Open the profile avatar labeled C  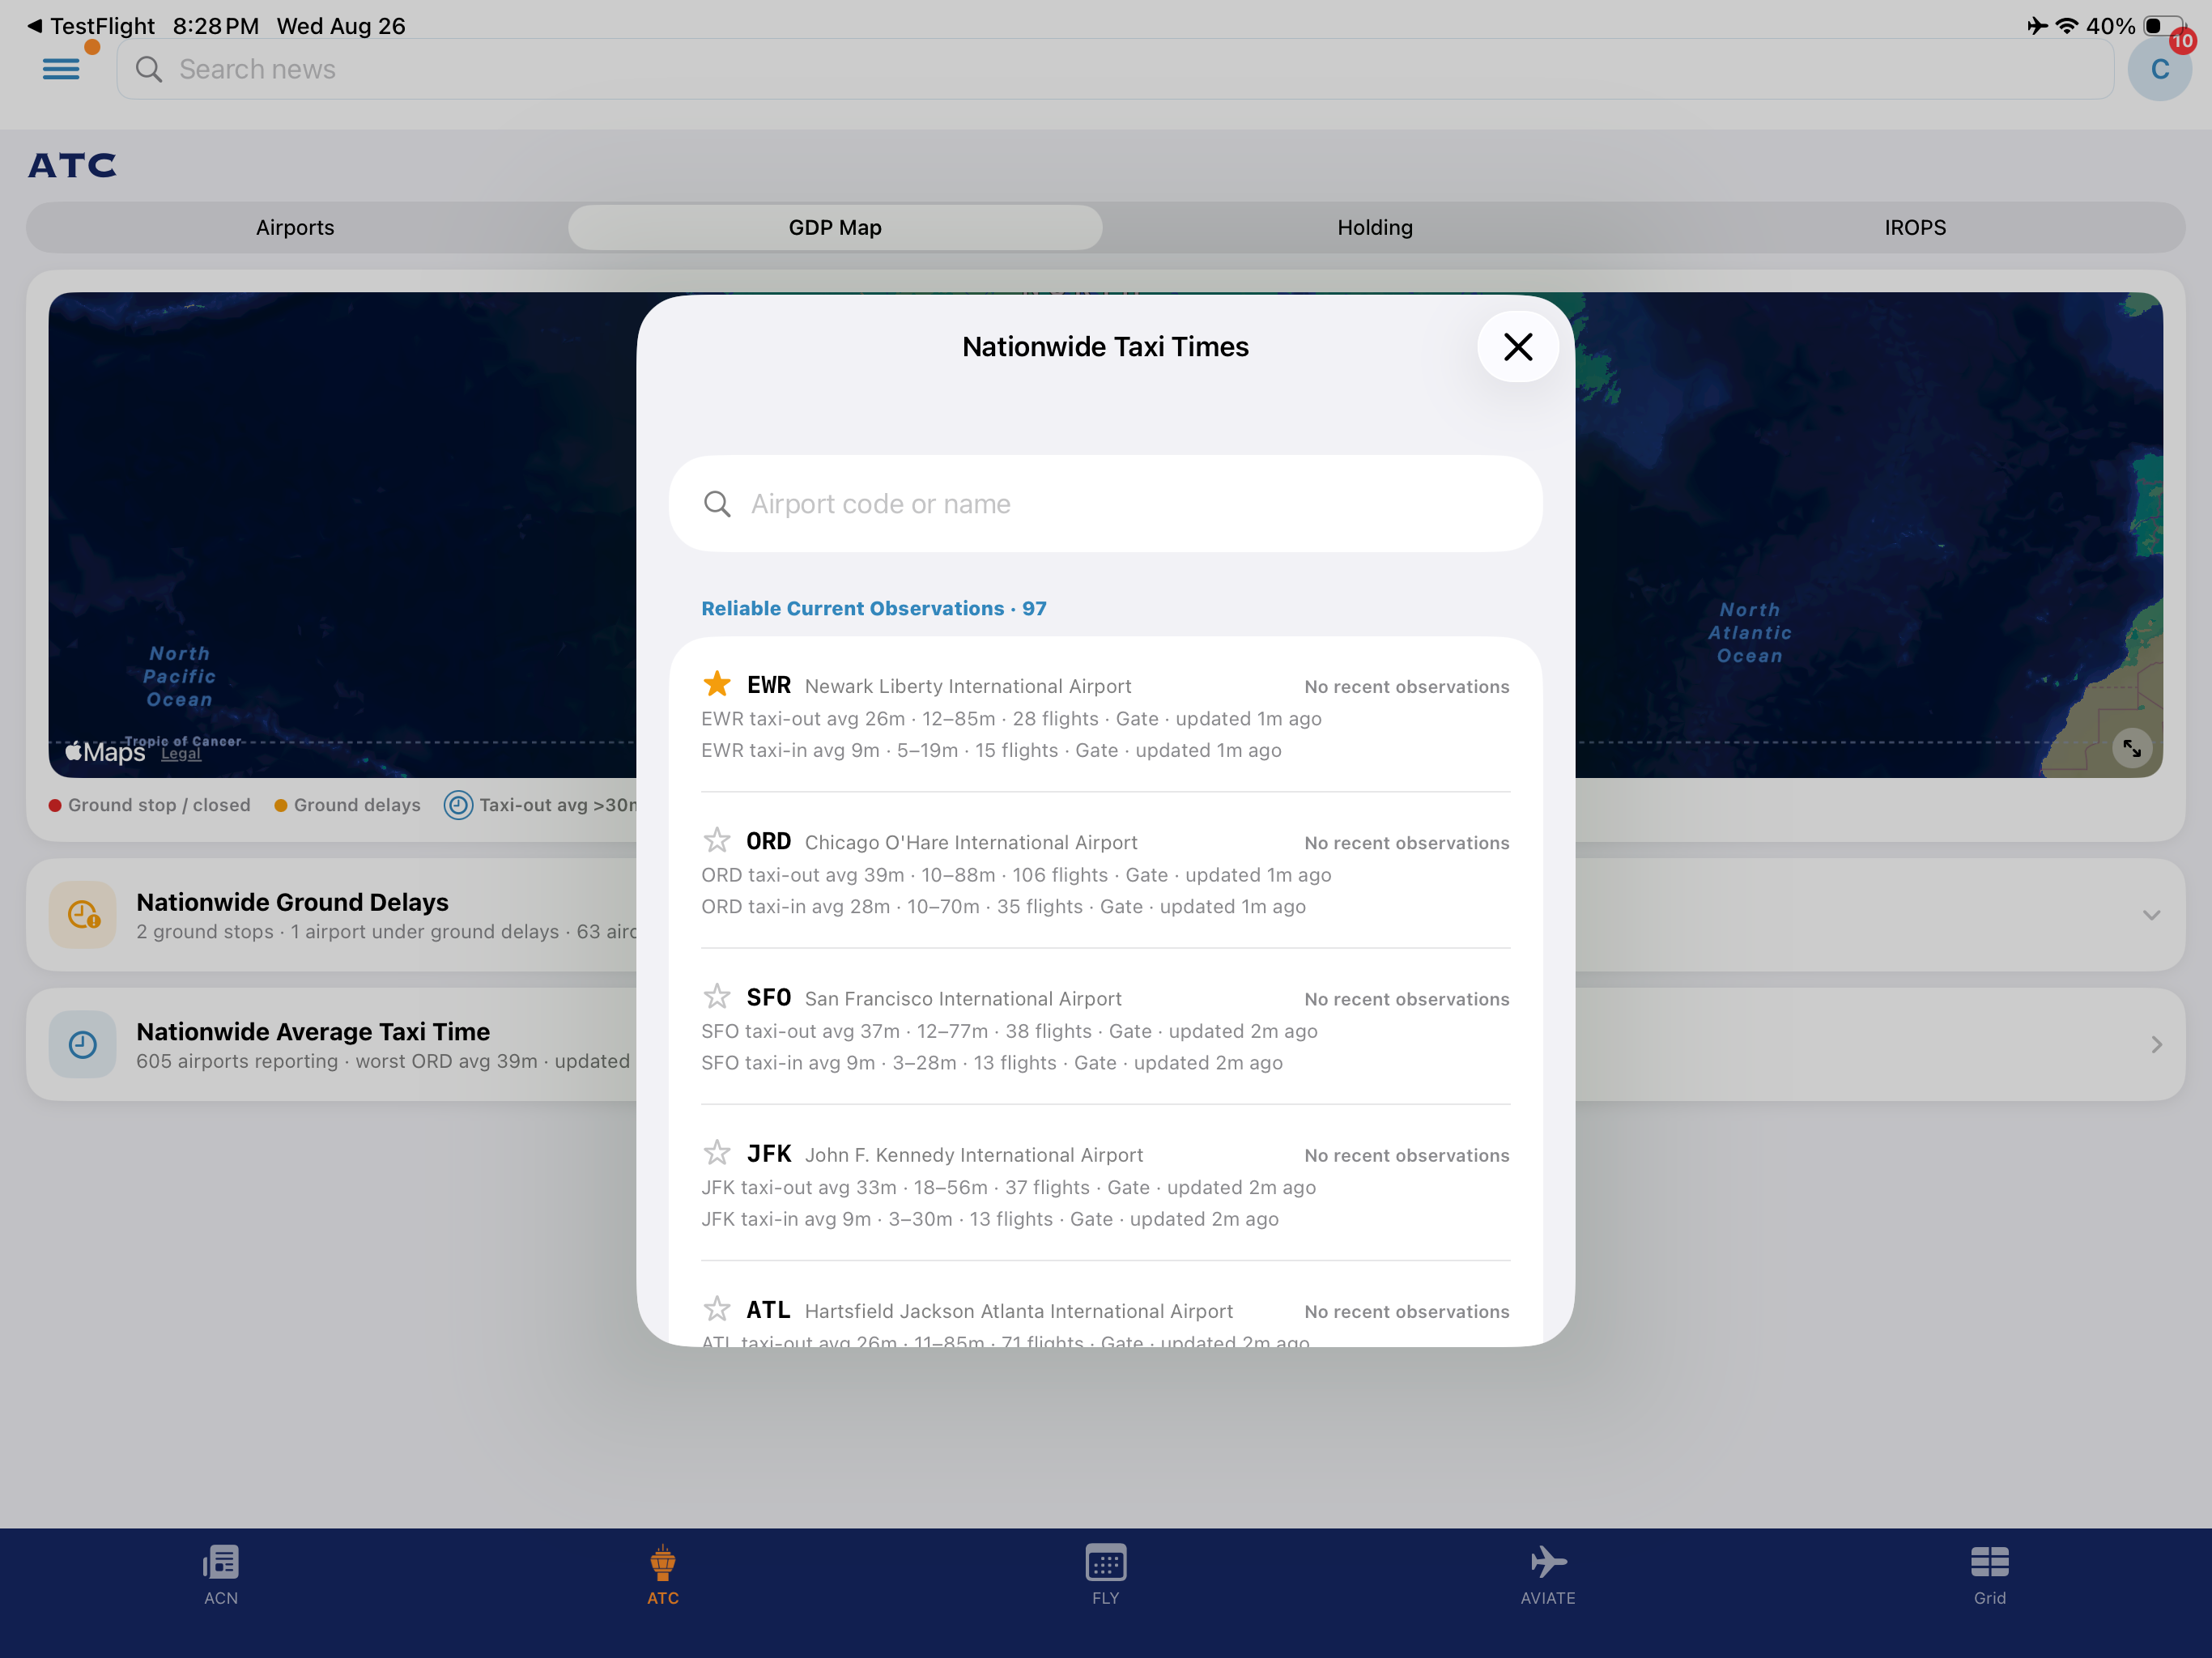(2159, 69)
